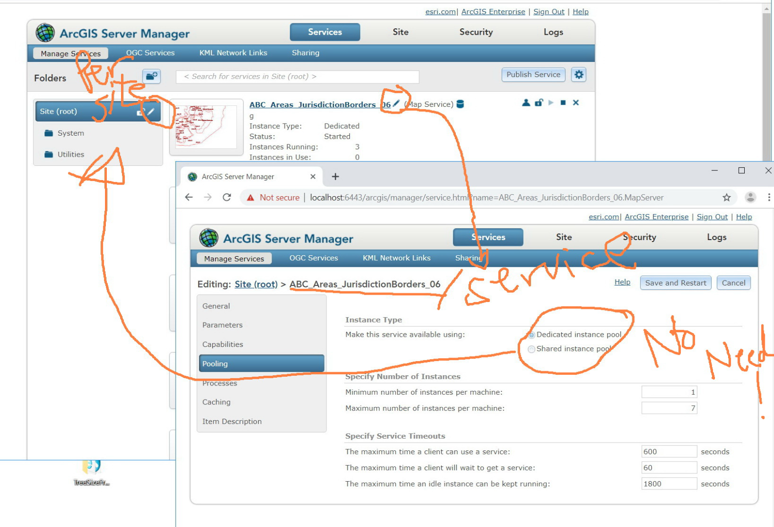
Task: Click the browser forward arrow
Action: (208, 197)
